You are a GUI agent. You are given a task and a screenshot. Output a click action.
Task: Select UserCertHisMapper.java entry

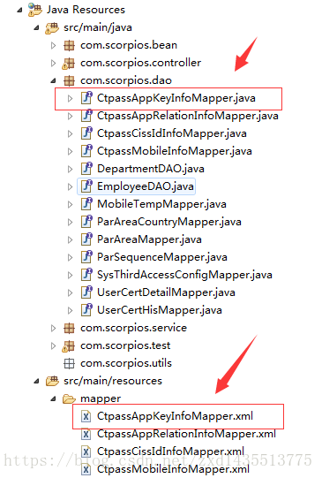(160, 310)
